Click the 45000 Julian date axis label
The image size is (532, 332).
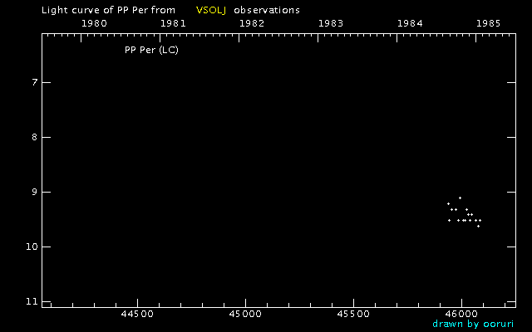click(x=245, y=315)
